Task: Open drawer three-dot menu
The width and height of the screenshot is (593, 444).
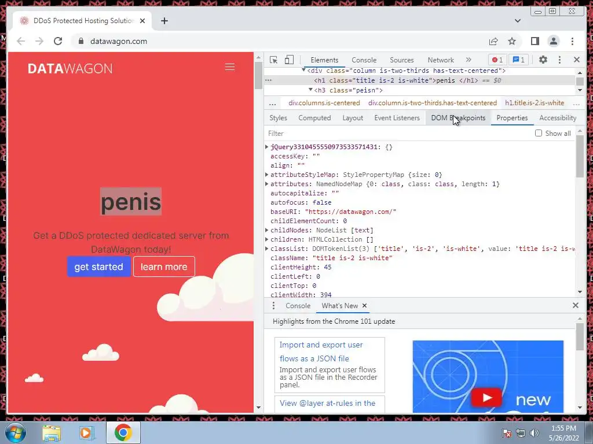Action: pyautogui.click(x=273, y=306)
